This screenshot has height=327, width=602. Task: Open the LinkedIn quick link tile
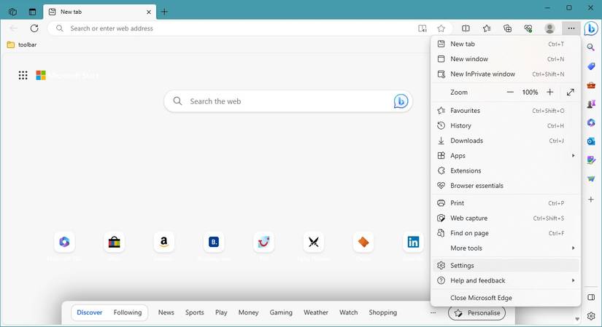click(x=413, y=242)
